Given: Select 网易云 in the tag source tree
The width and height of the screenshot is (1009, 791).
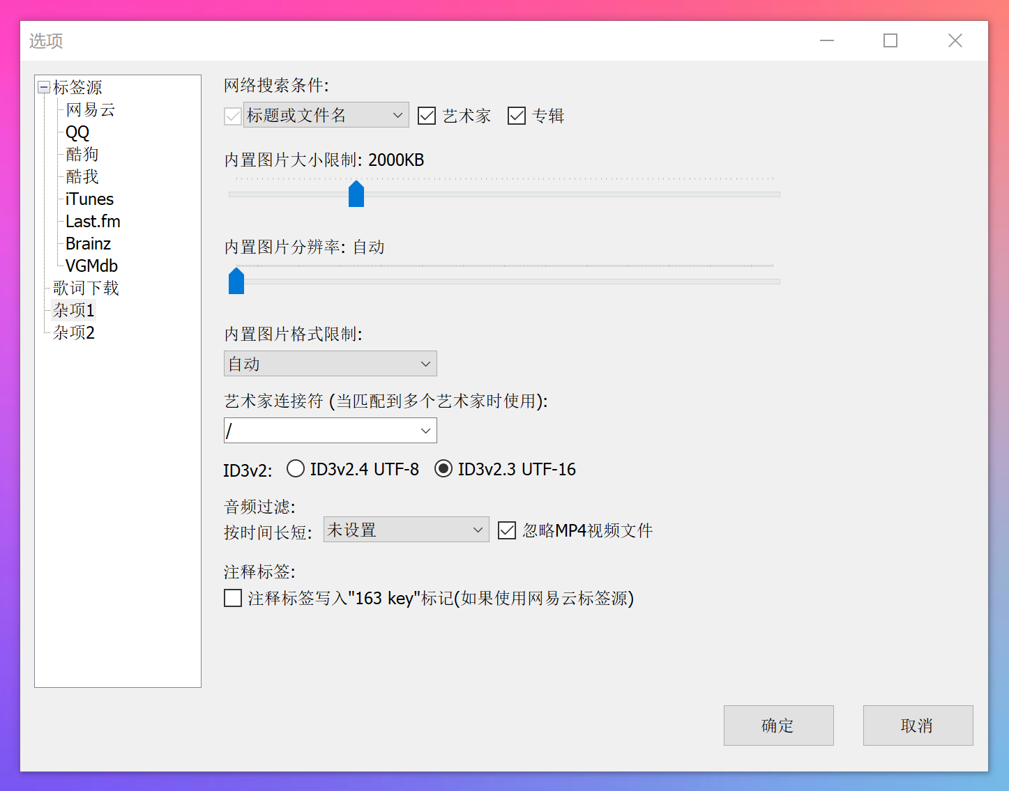Looking at the screenshot, I should (90, 110).
